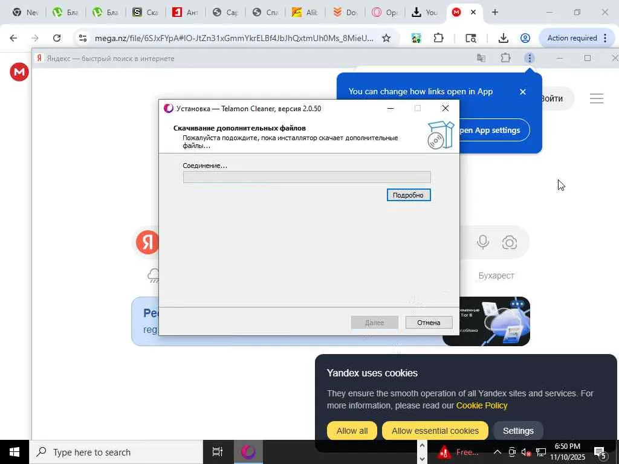
Task: Click the muted volume tray icon
Action: 526,452
